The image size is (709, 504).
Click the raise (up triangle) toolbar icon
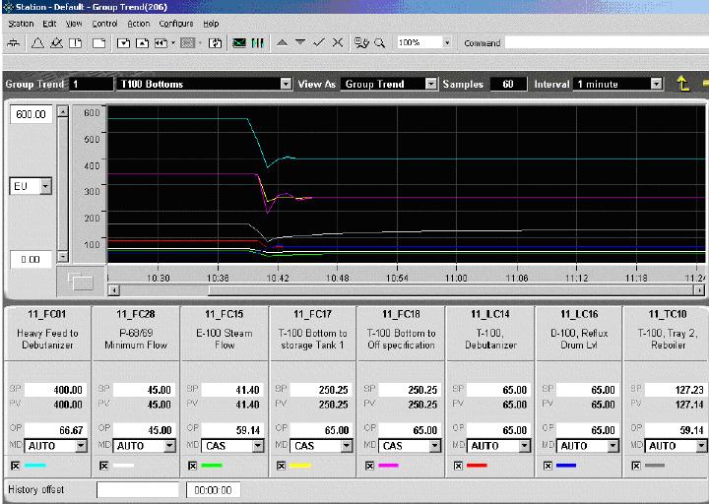coord(282,43)
